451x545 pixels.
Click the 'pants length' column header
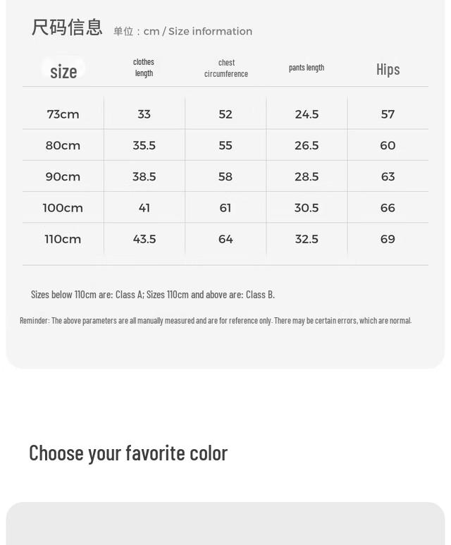[307, 68]
